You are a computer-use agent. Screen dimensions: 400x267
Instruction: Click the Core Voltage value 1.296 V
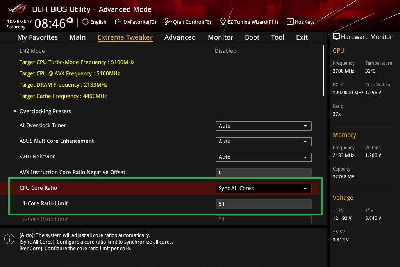373,92
